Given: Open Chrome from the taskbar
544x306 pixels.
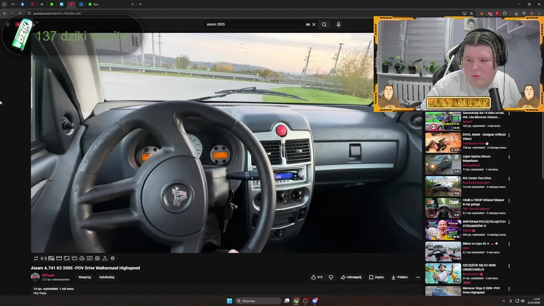Looking at the screenshot, I should pos(296,301).
